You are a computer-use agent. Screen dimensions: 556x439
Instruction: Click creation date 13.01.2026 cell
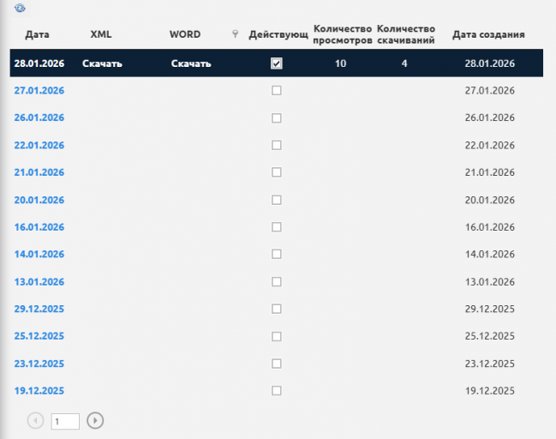pos(490,282)
